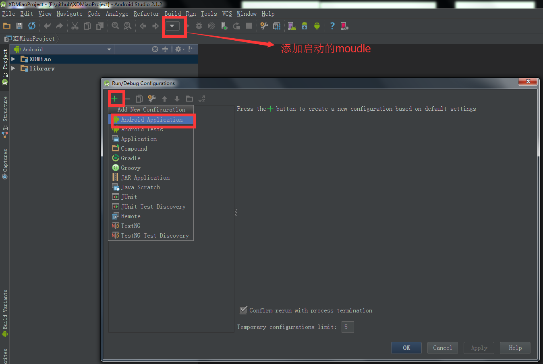Viewport: 543px width, 364px height.
Task: Click the green plus Add New Configuration icon
Action: [x=114, y=99]
